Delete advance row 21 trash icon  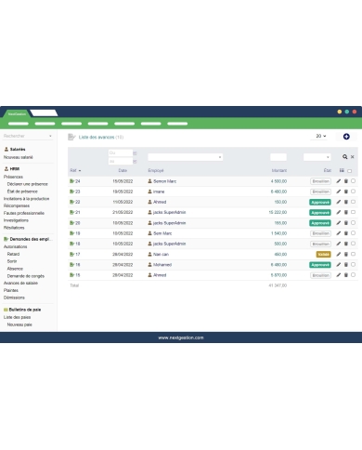346,212
